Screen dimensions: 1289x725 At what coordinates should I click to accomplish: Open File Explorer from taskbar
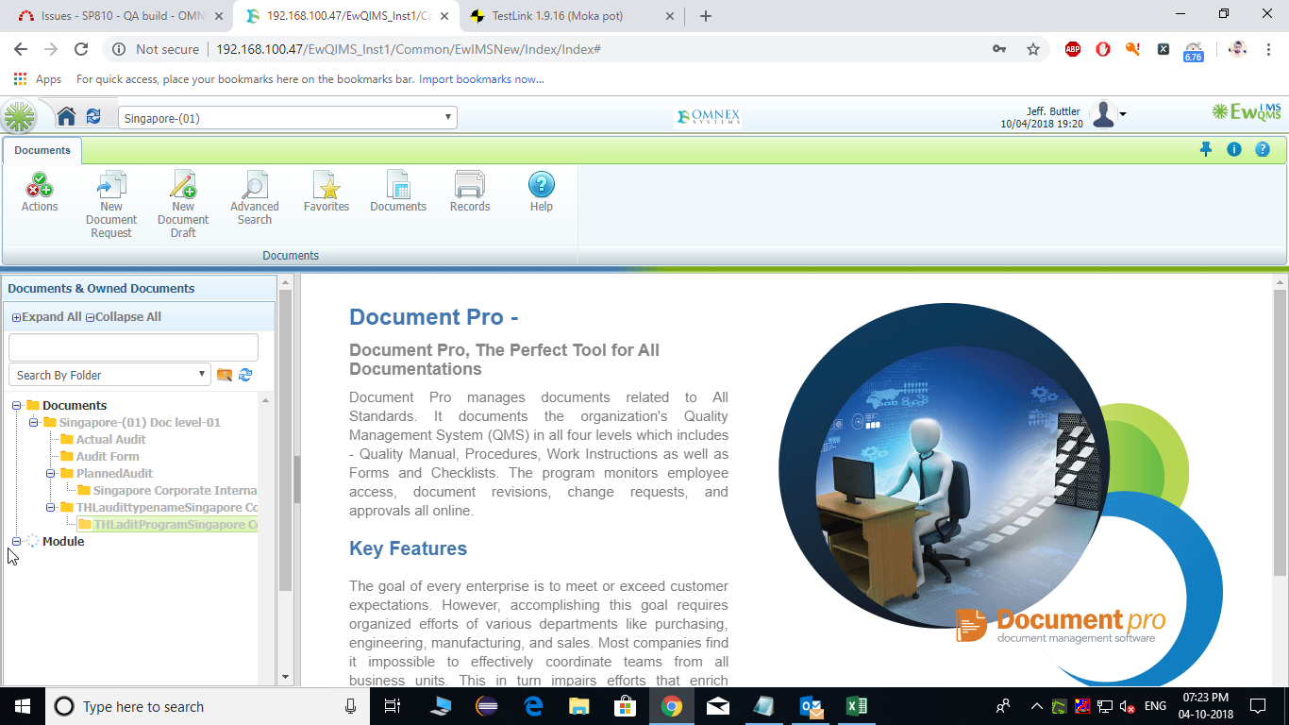tap(578, 705)
